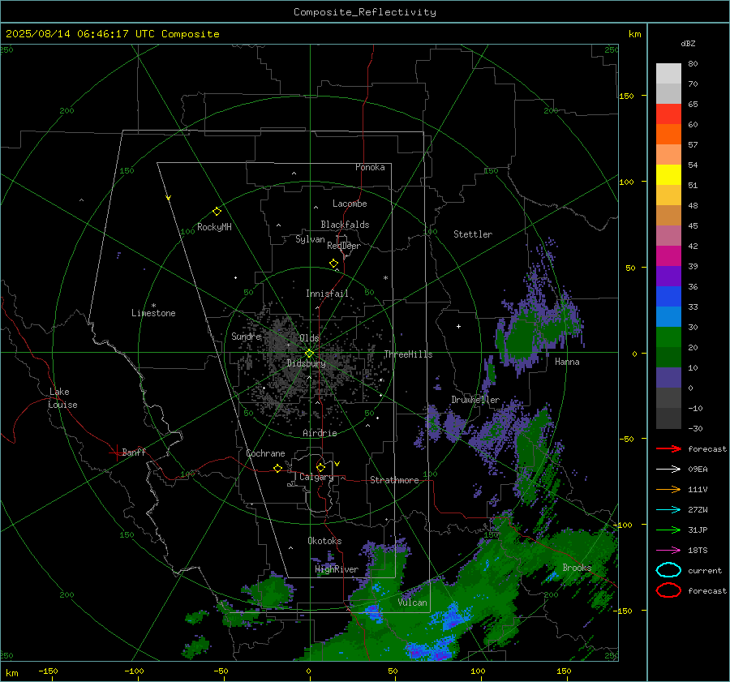Click the yellow radar site marker near Olds
The height and width of the screenshot is (682, 730).
309,354
